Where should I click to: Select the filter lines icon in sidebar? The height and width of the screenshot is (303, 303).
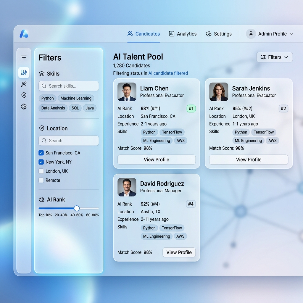(24, 57)
